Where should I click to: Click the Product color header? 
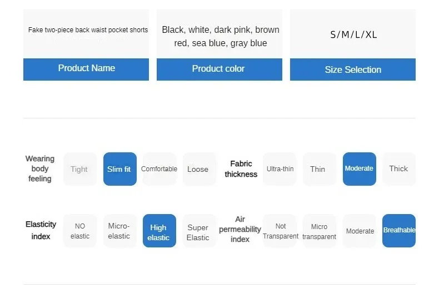219,69
